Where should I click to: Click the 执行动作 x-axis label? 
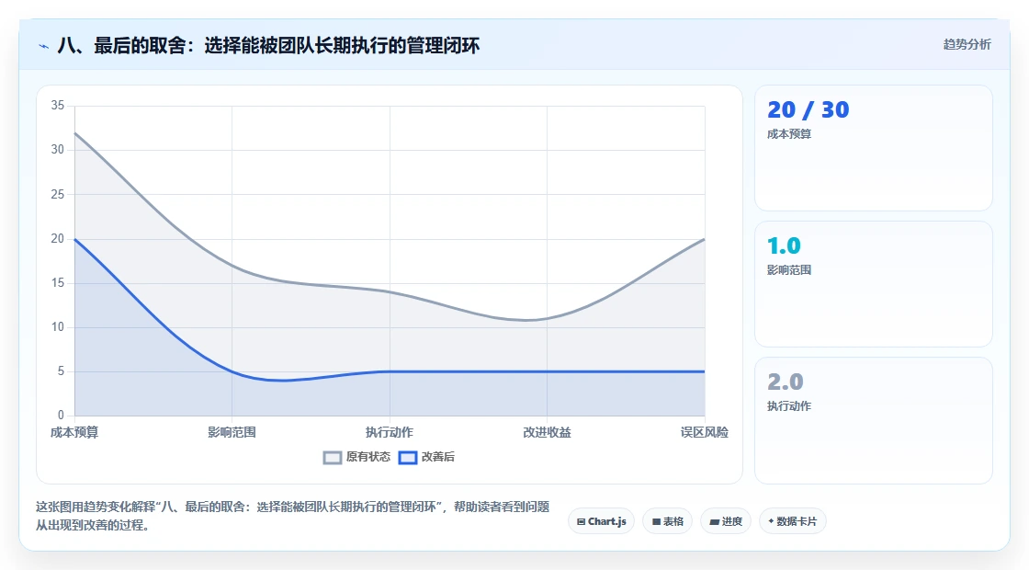390,432
